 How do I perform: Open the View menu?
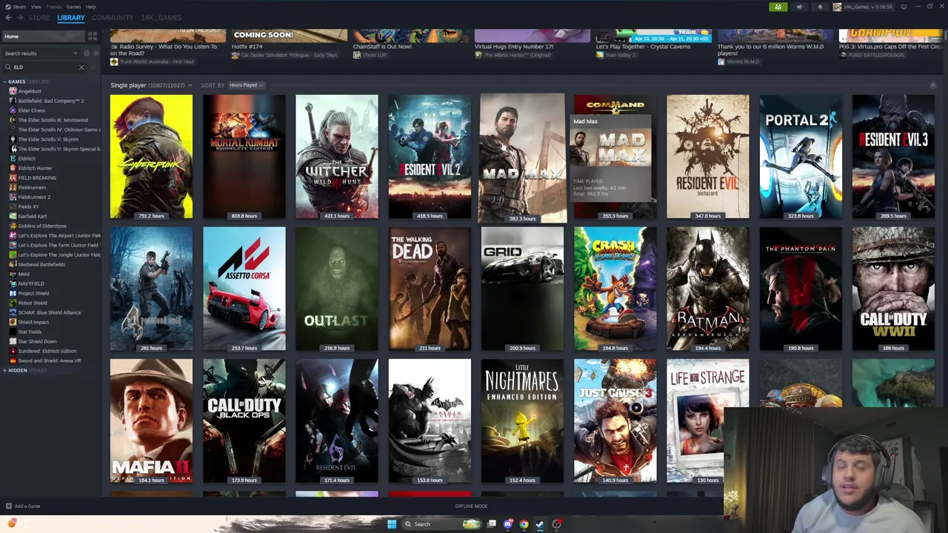(x=36, y=7)
